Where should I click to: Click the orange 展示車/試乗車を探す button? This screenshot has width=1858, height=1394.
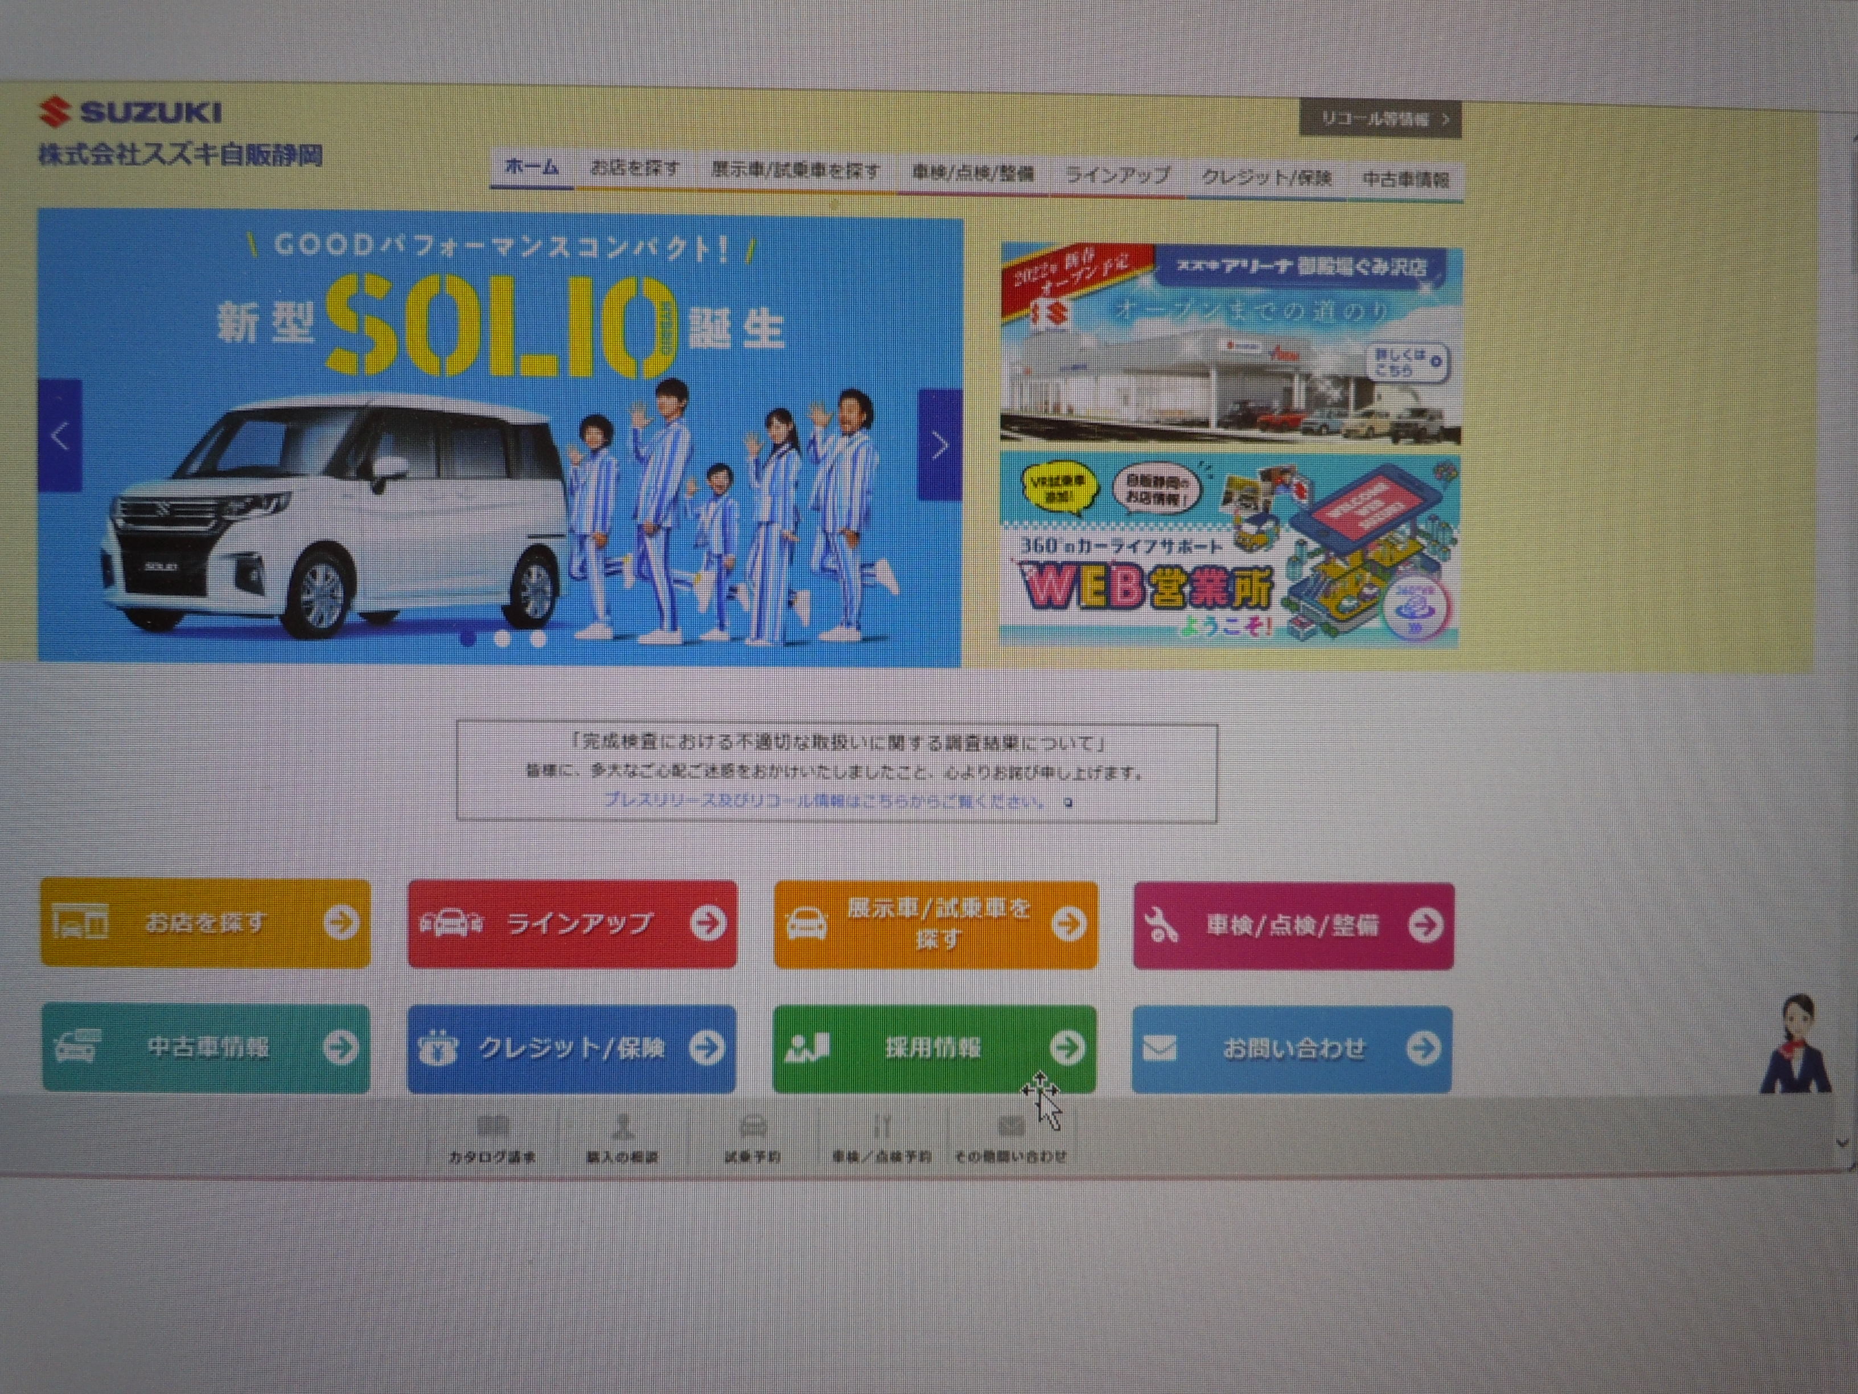tap(935, 924)
